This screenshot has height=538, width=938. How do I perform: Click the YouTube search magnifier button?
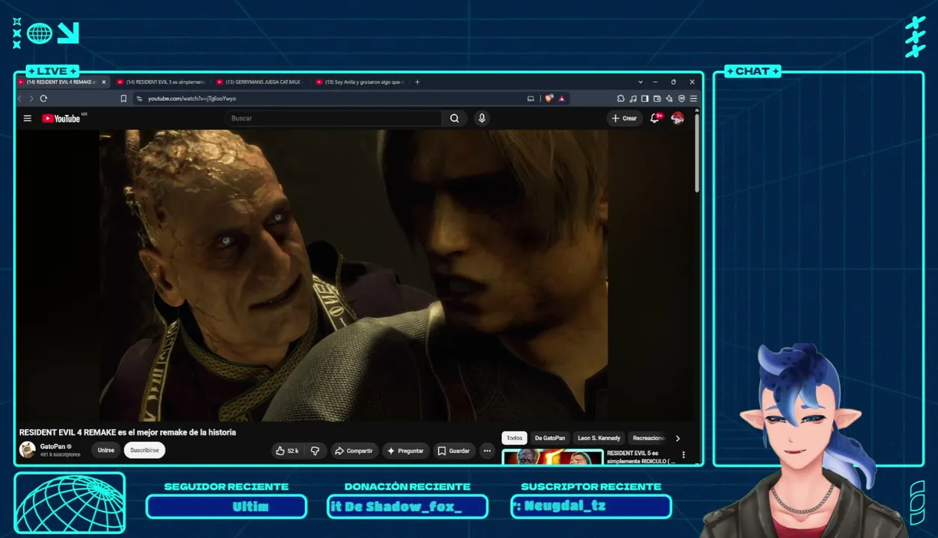click(x=454, y=118)
